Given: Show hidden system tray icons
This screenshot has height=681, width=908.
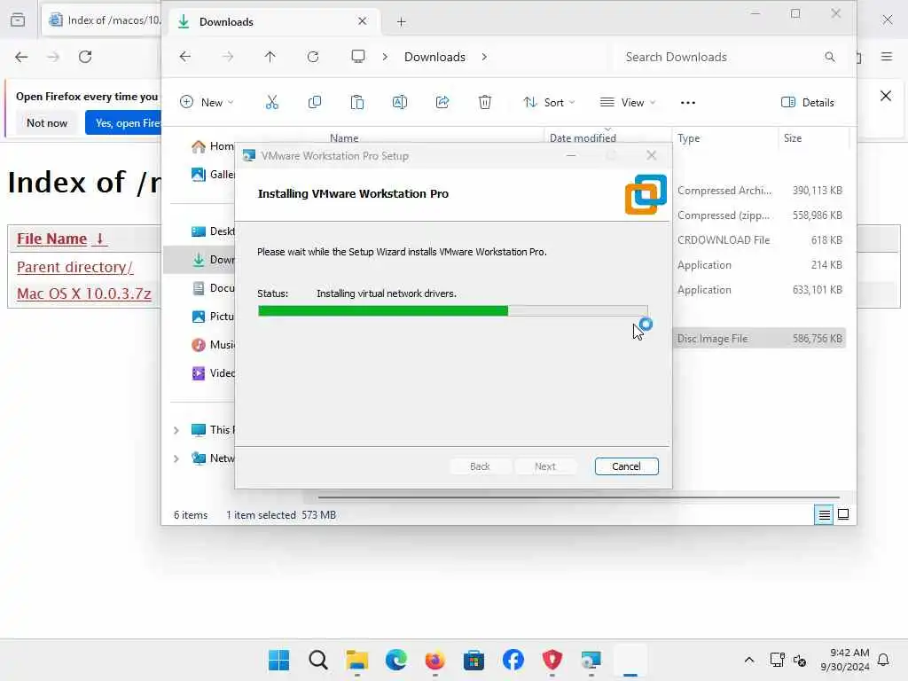Looking at the screenshot, I should click(x=748, y=660).
